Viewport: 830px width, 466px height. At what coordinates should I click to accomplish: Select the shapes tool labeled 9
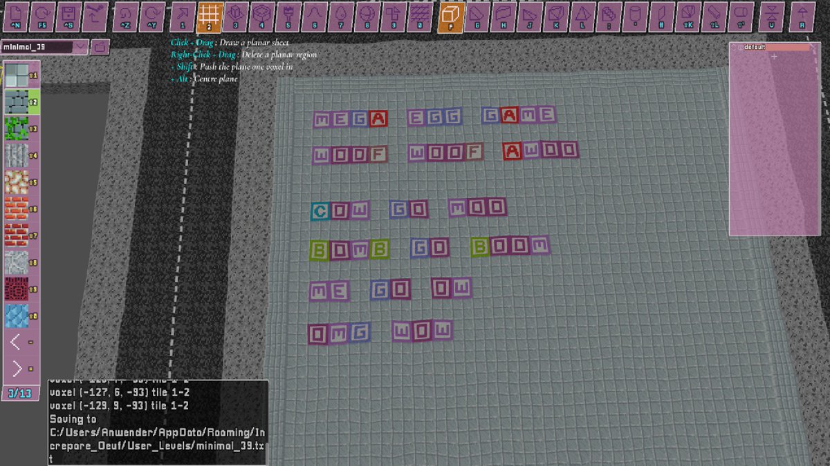tap(393, 17)
